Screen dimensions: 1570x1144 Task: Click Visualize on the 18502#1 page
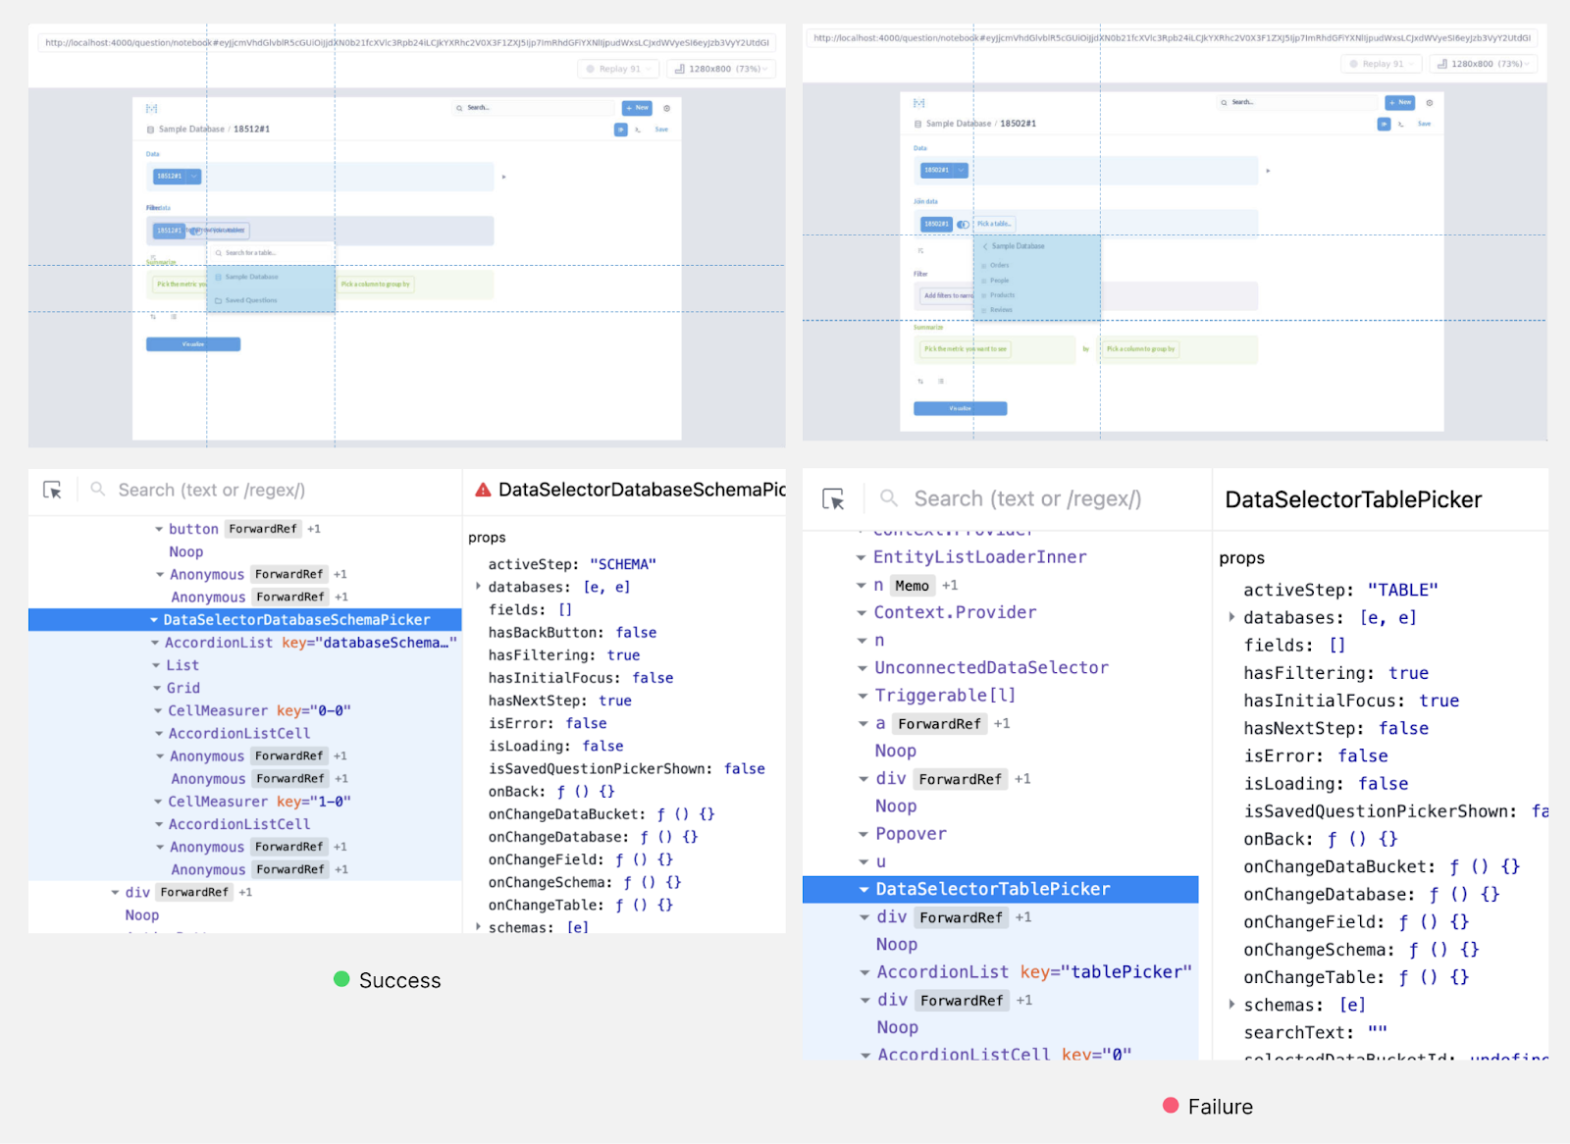coord(961,408)
